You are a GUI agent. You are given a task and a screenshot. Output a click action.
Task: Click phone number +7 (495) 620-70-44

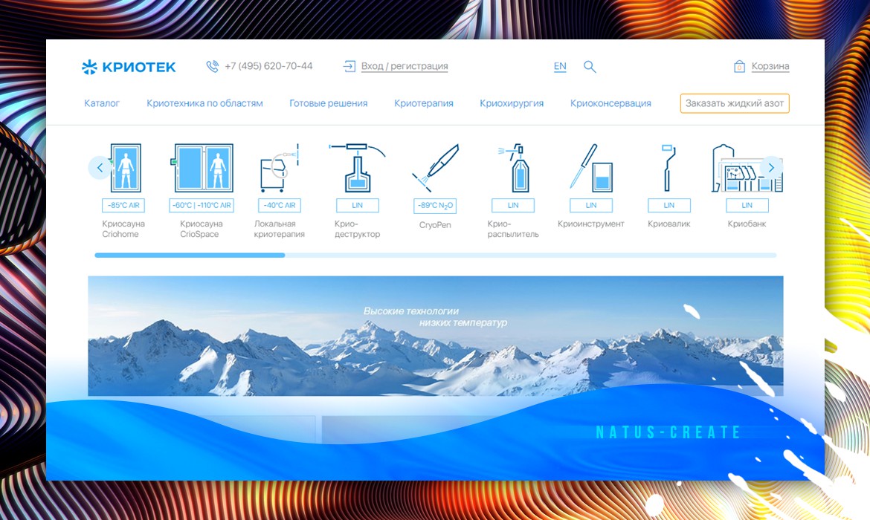click(268, 66)
